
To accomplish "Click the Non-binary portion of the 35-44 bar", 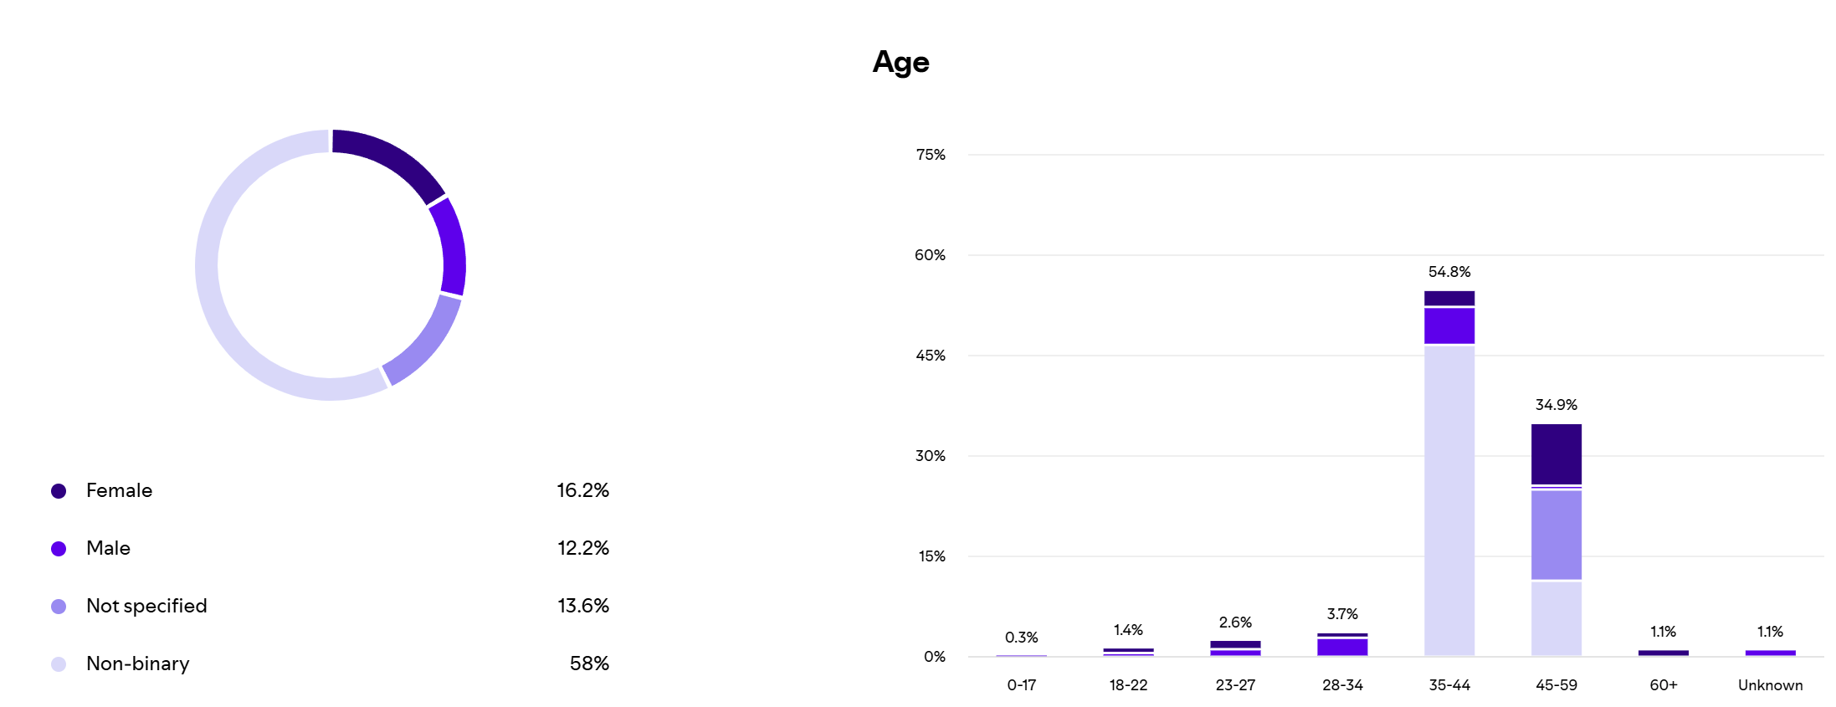I will tap(1449, 500).
